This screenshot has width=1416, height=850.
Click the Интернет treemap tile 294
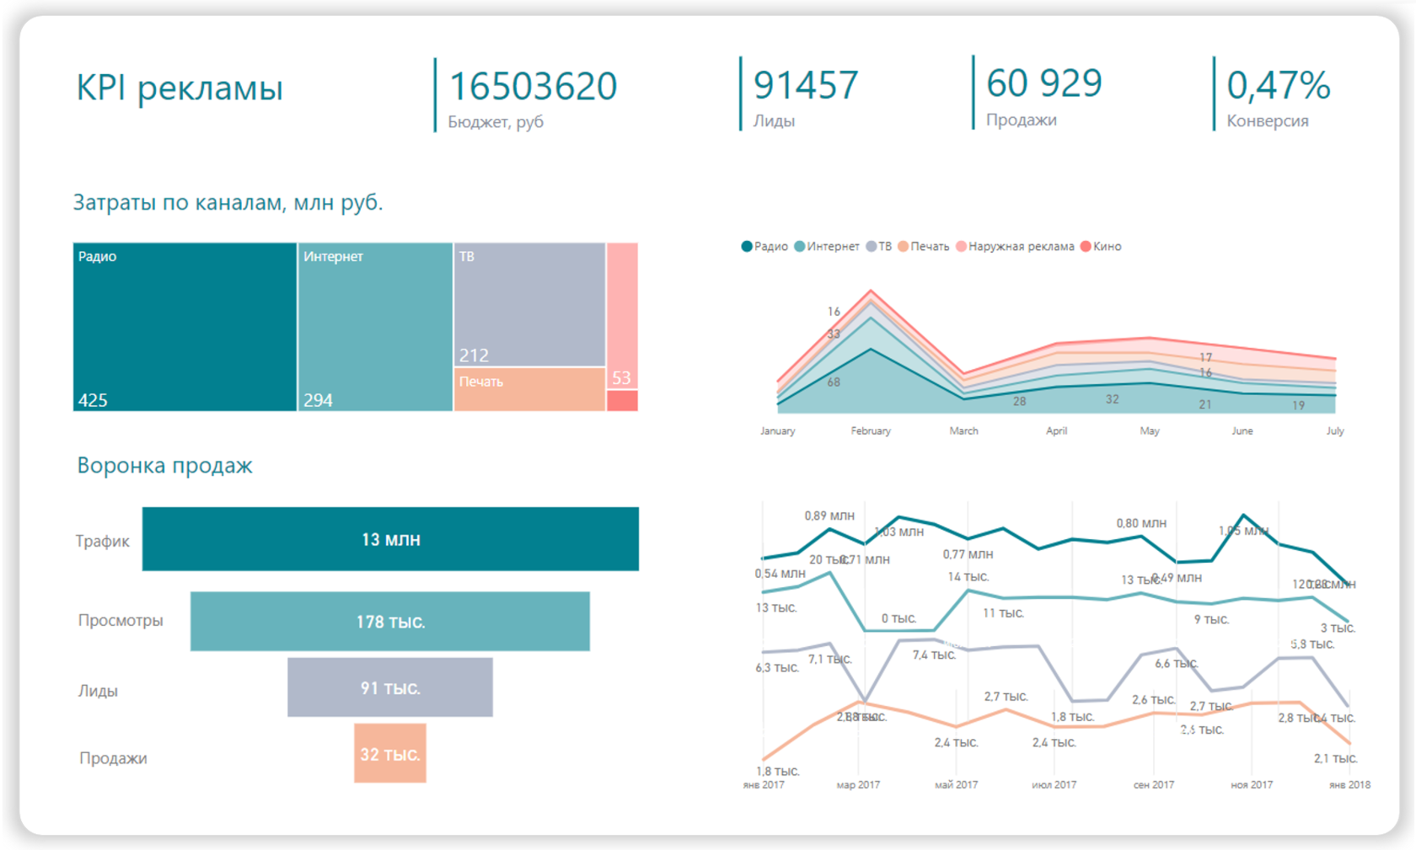375,327
